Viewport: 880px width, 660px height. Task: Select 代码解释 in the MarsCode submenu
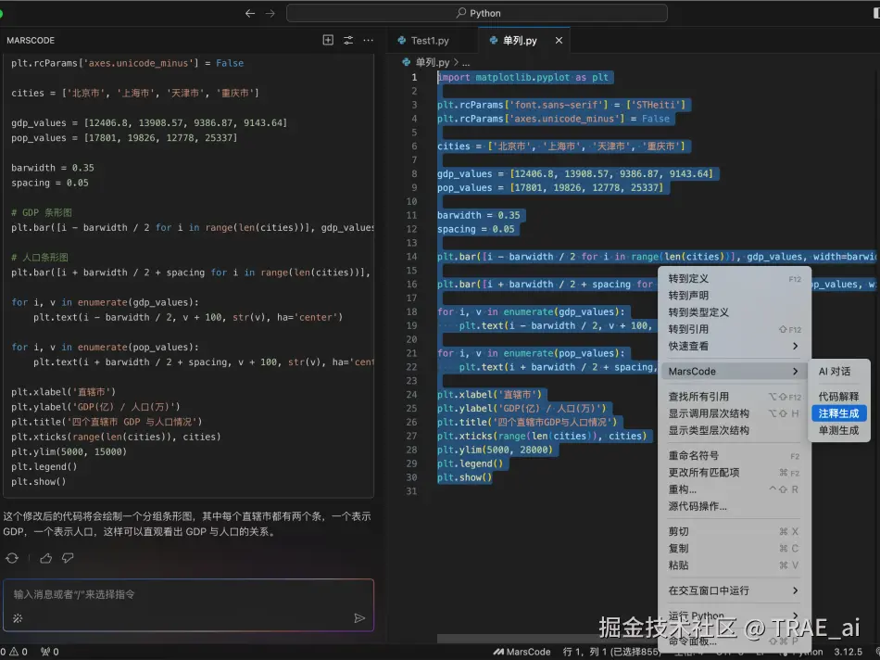tap(838, 395)
